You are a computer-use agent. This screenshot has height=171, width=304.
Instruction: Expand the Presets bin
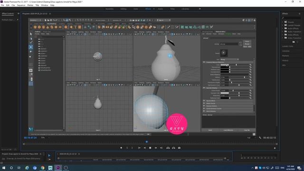[x=283, y=22]
